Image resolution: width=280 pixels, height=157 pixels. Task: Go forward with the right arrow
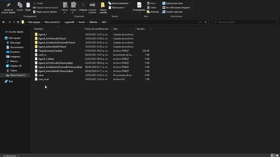click(x=10, y=22)
